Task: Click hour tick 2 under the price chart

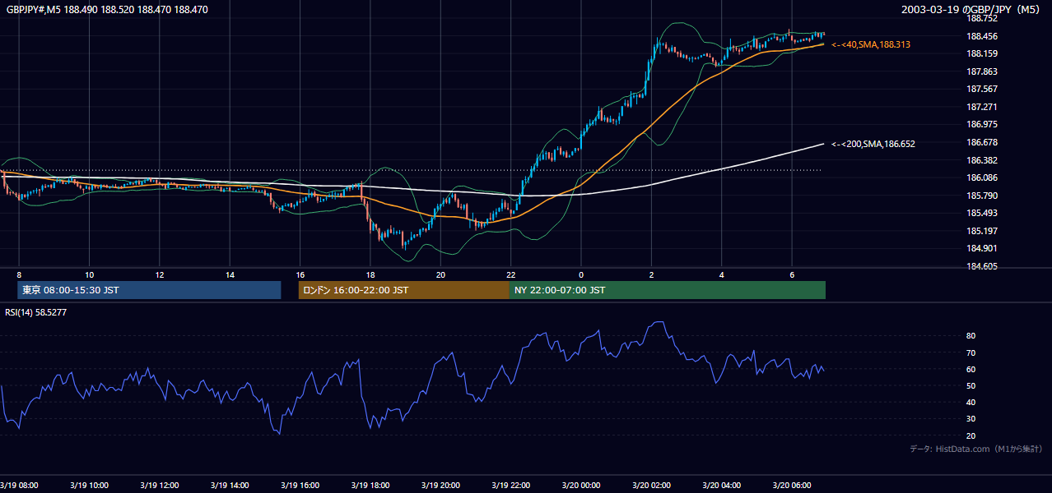Action: [651, 274]
